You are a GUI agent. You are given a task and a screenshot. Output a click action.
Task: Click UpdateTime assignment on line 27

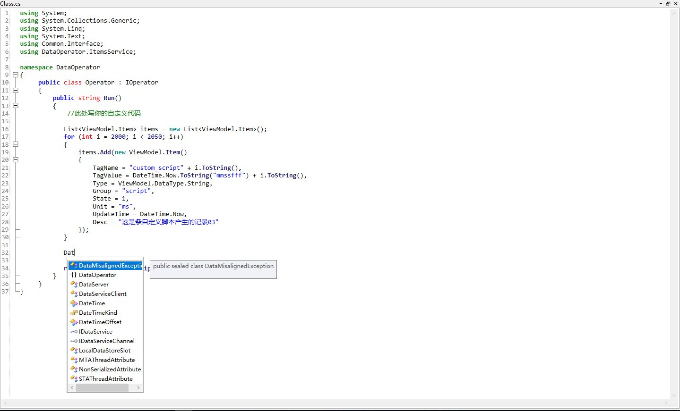[139, 214]
